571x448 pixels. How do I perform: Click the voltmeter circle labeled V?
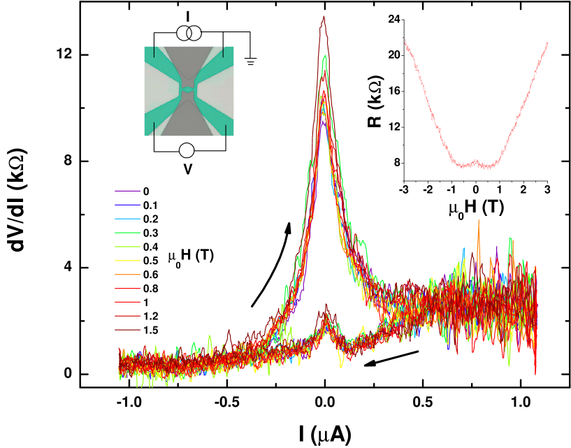click(x=187, y=151)
